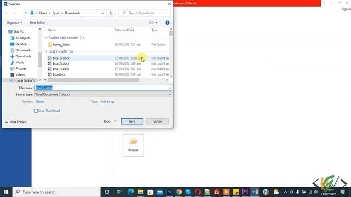
Task: Open Google Chrome from taskbar
Action: tap(179, 192)
